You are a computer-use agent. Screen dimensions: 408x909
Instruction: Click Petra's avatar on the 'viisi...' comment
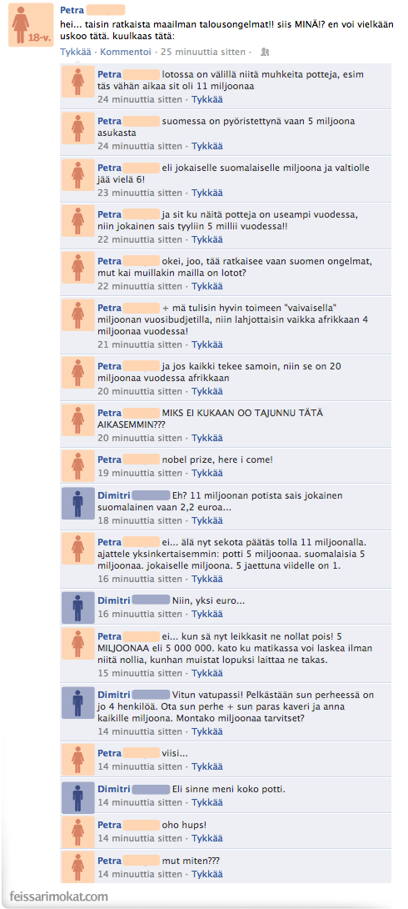[x=77, y=761]
